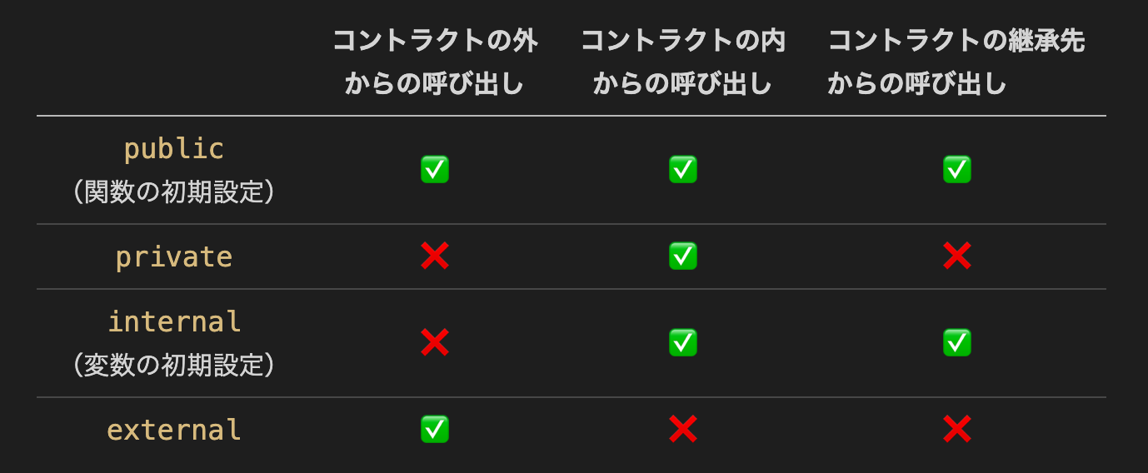Click the red cross for private inherited-contract calls
Viewport: 1148px width, 473px height.
957,256
